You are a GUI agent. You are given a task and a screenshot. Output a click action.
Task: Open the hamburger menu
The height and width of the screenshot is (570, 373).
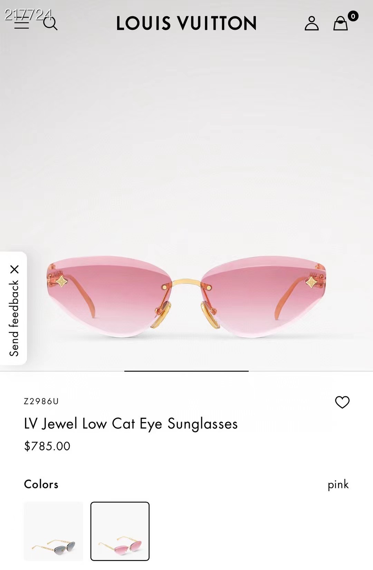coord(21,23)
